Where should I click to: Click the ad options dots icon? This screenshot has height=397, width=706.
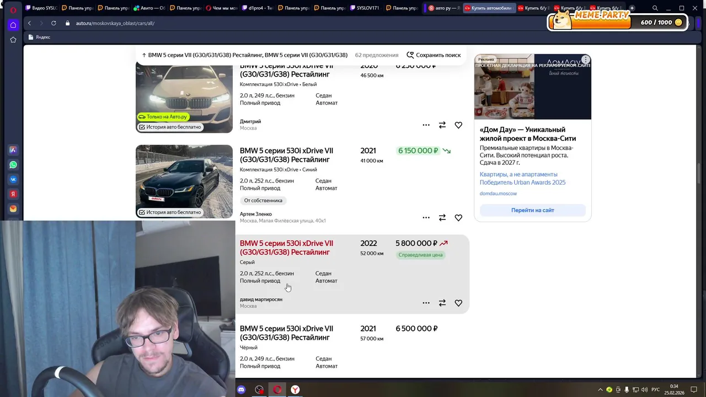586,60
